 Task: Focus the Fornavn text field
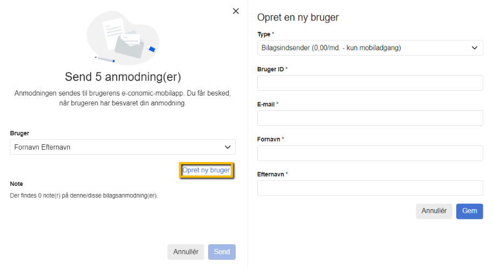(x=370, y=153)
